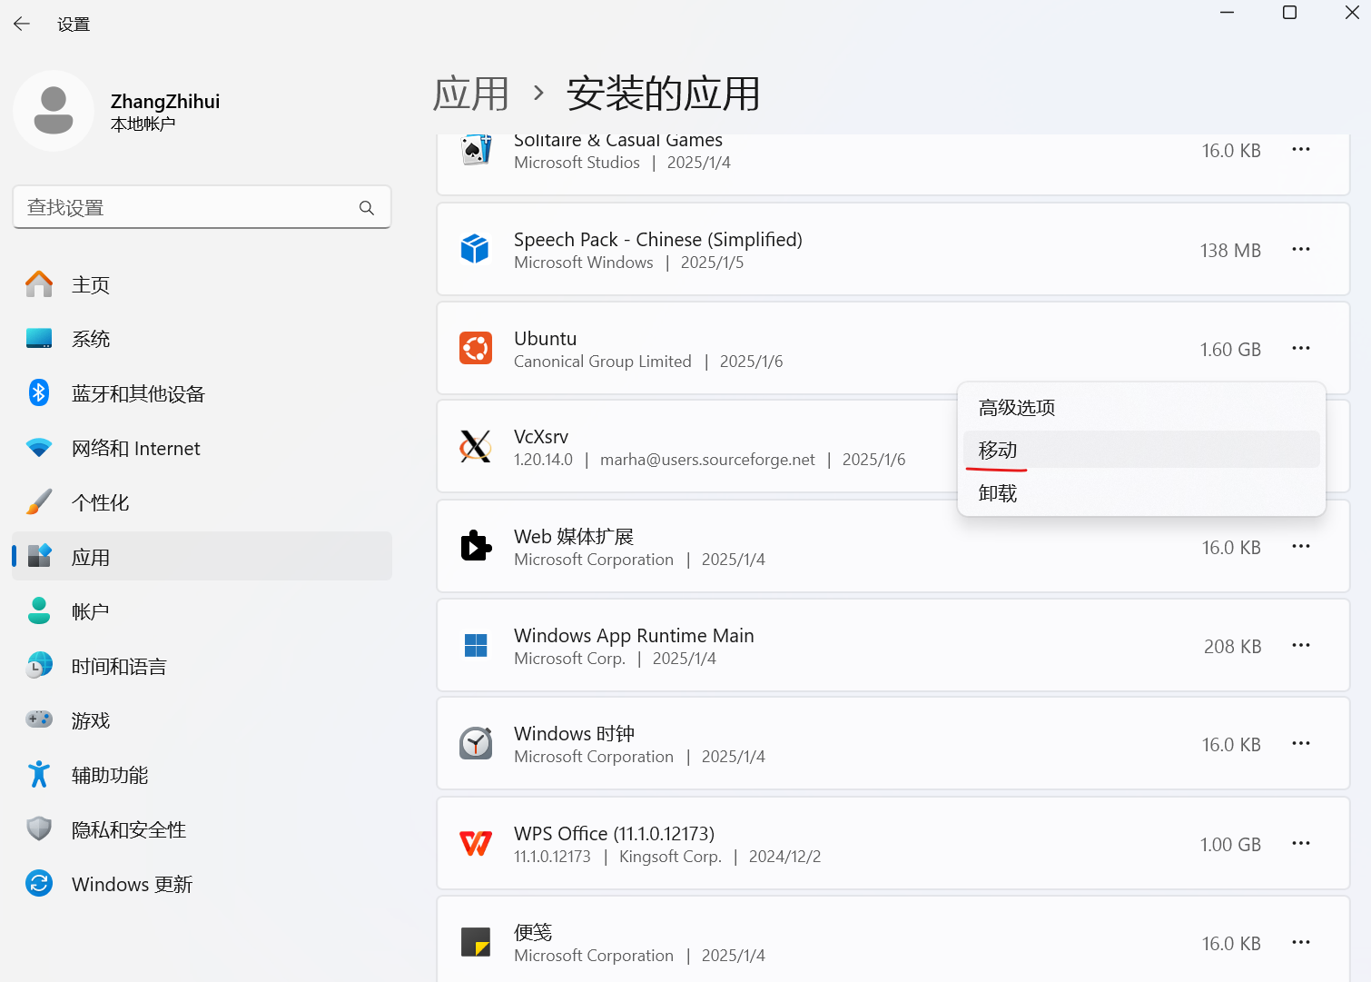Click the Speech Pack - Chinese (Simplified) title
The image size is (1371, 982).
click(x=658, y=239)
